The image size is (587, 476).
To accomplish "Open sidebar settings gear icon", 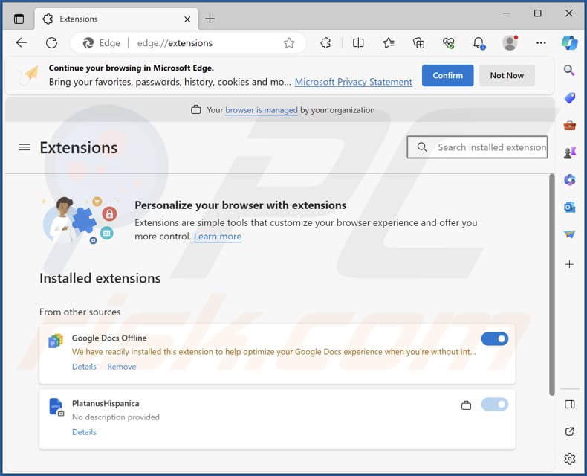I will pyautogui.click(x=569, y=458).
